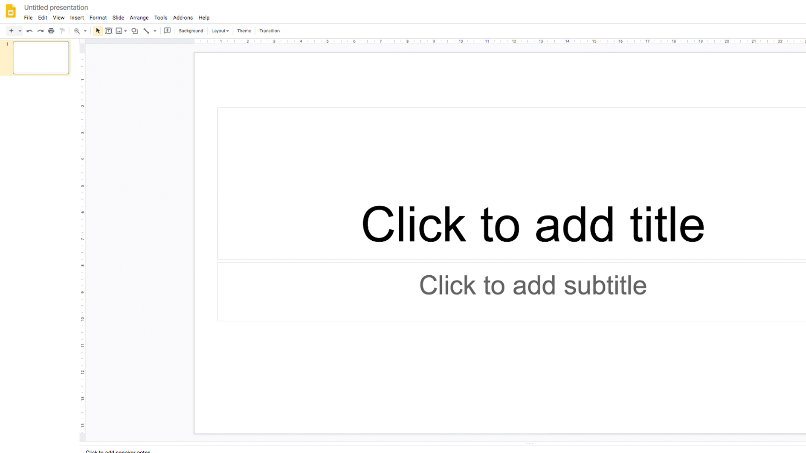Open the Add-ons menu
Image resolution: width=806 pixels, height=453 pixels.
(x=183, y=17)
